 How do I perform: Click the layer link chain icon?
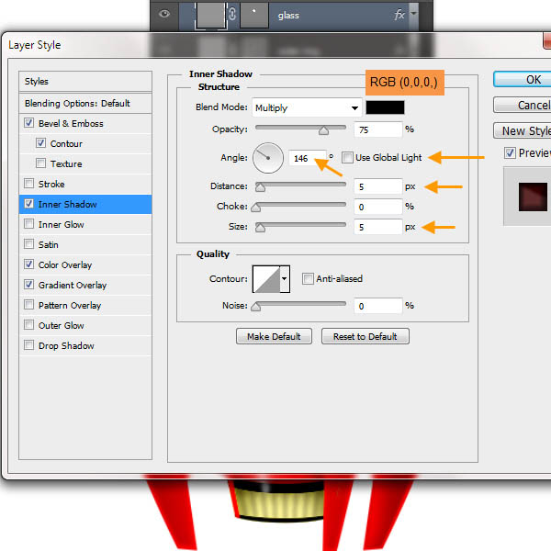pyautogui.click(x=233, y=15)
